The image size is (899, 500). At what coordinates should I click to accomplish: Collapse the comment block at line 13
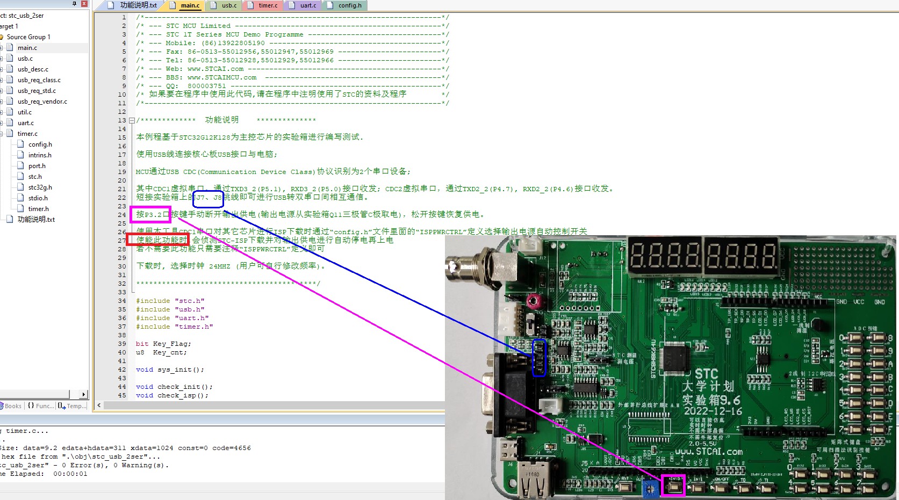click(x=132, y=120)
